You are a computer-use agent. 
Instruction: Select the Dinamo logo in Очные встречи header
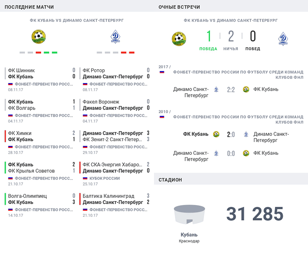click(283, 39)
